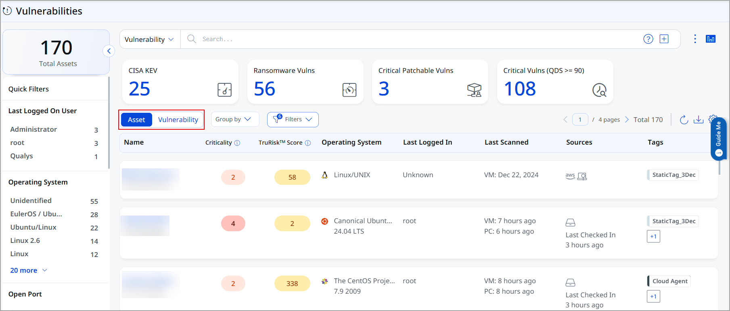Expand the Filters dropdown
This screenshot has height=311, width=730.
tap(293, 119)
